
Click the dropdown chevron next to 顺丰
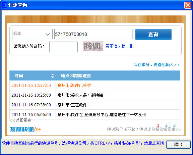tap(48, 34)
